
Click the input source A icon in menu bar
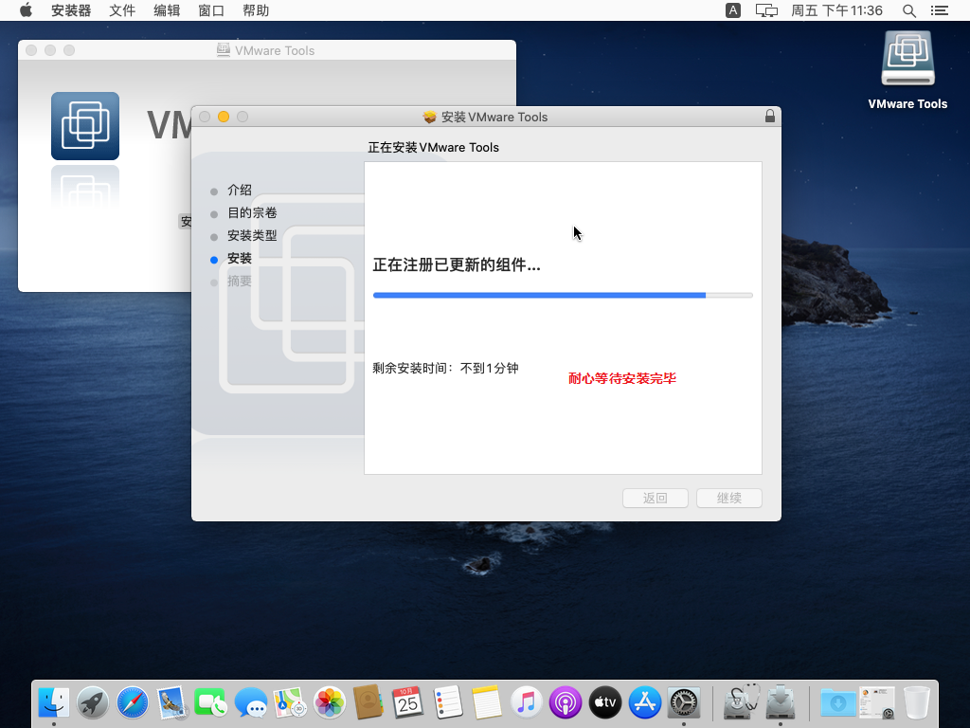pyautogui.click(x=733, y=10)
